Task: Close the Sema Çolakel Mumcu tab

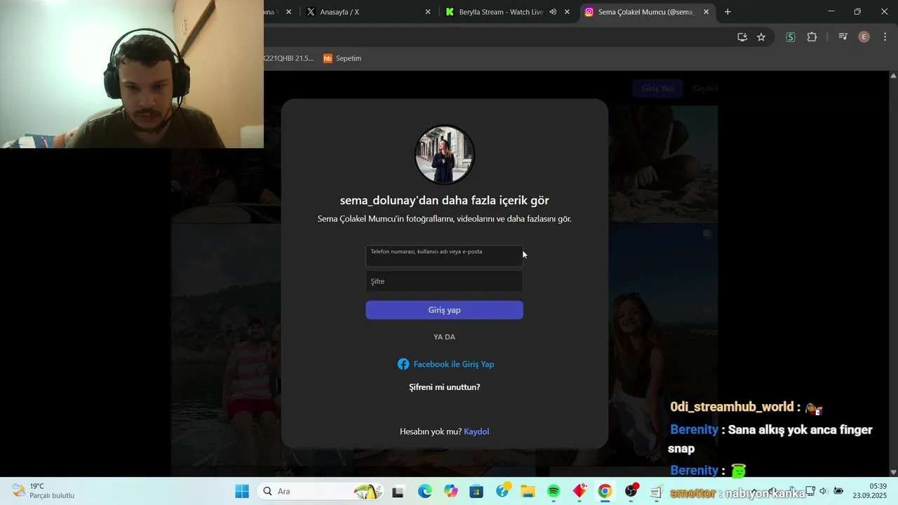Action: pyautogui.click(x=706, y=12)
